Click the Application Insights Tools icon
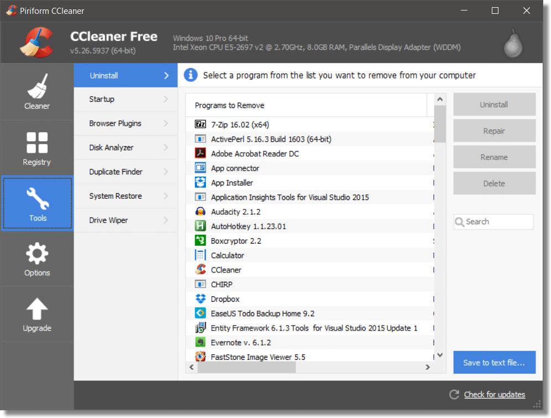This screenshot has height=418, width=551. click(x=200, y=197)
